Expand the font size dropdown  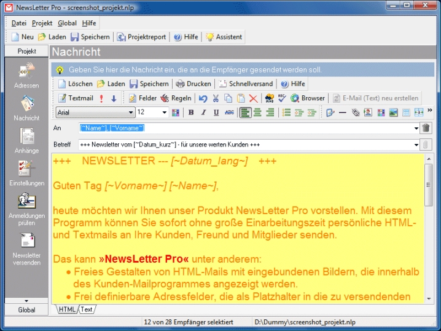tap(164, 113)
